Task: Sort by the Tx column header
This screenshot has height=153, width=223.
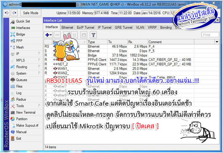Action: point(117,42)
